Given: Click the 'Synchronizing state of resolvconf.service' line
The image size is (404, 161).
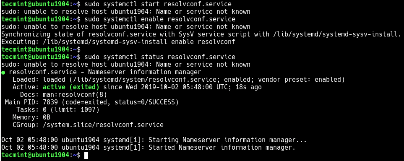Looking at the screenshot, I should click(x=201, y=34).
